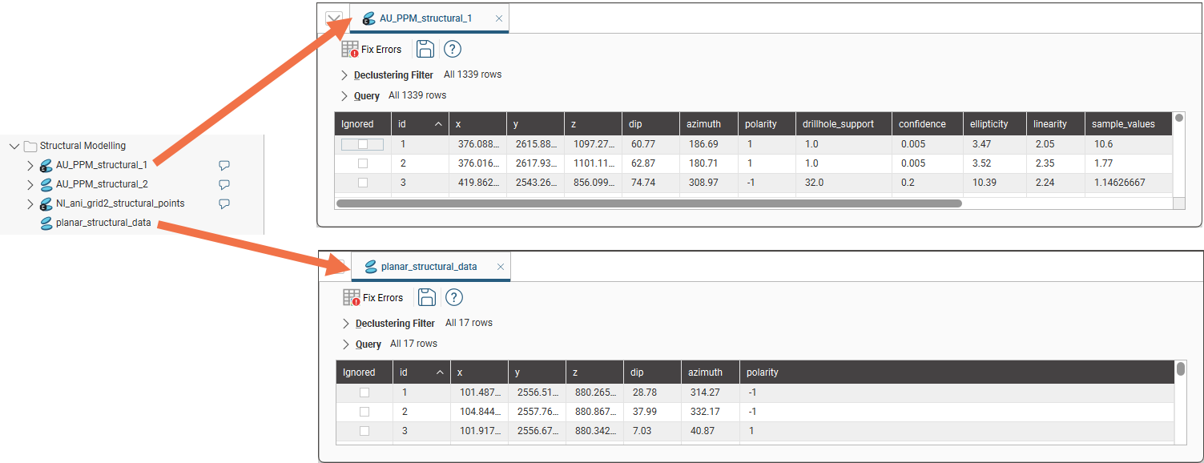Click the horizontal scrollbar below the AU_PPM_structural_1 table
Viewport: 1204px width, 463px height.
point(649,203)
